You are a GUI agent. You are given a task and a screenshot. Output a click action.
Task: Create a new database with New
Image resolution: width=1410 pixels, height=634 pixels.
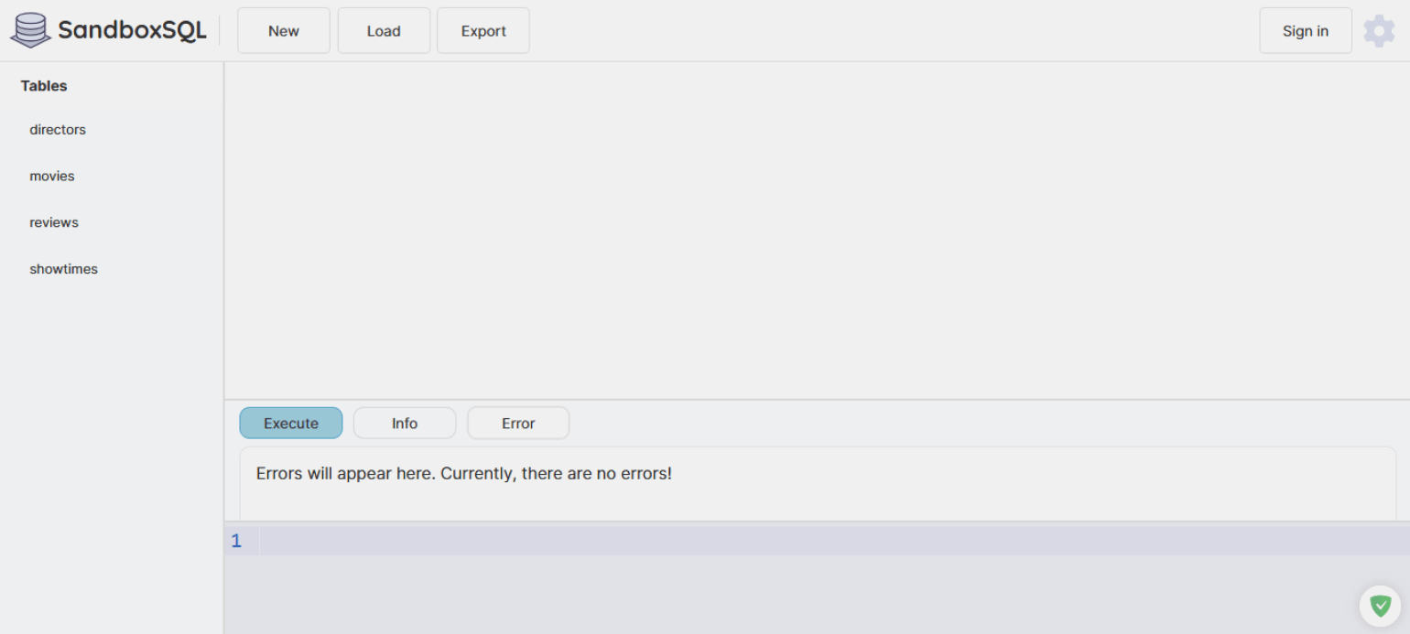click(284, 31)
